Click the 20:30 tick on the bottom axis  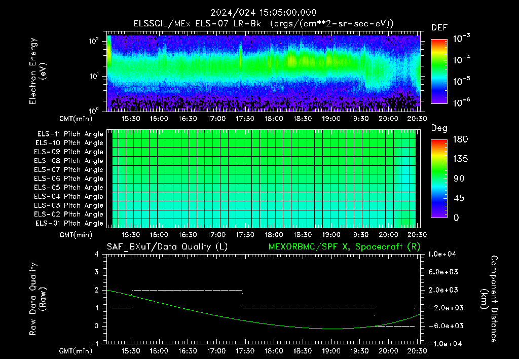click(x=417, y=351)
